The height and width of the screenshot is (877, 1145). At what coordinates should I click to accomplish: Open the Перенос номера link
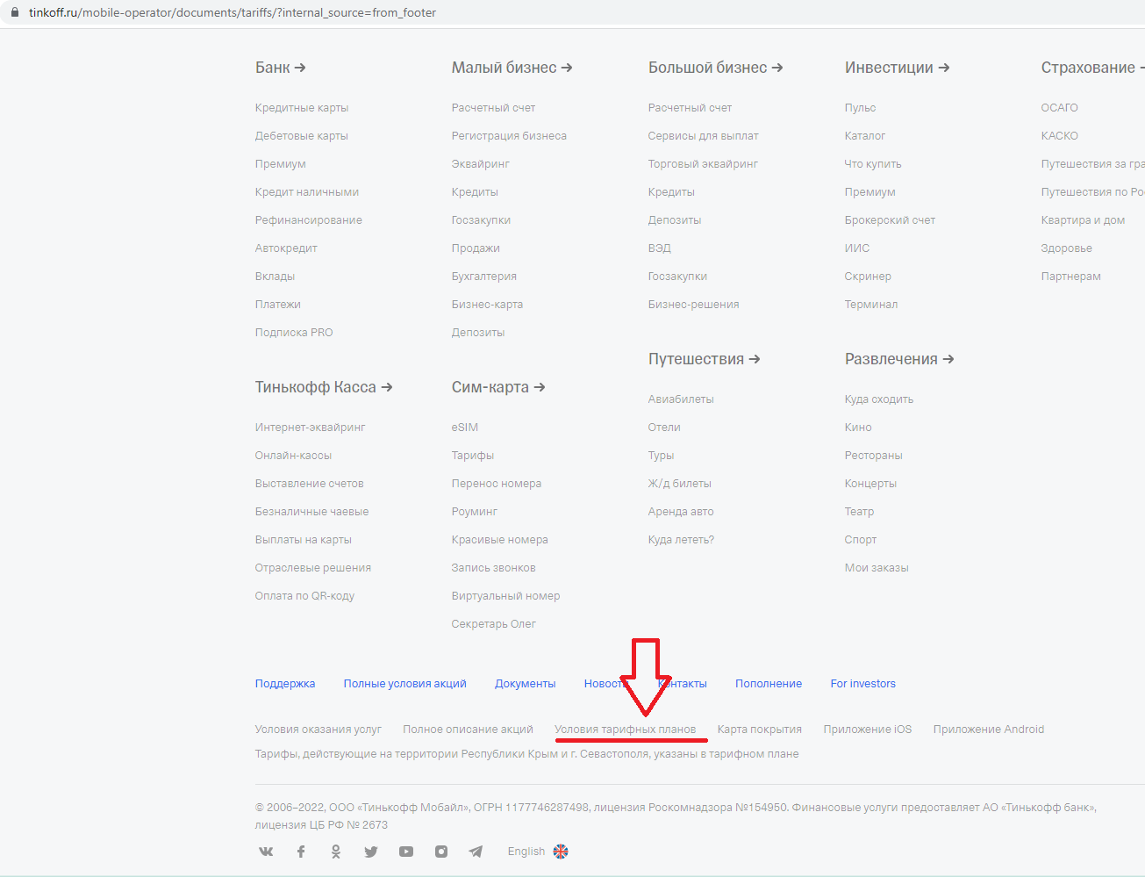point(497,484)
